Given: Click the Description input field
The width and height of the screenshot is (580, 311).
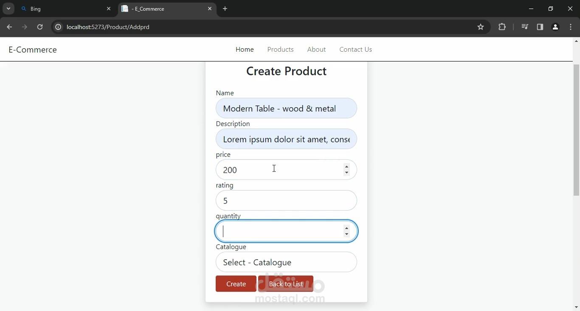Looking at the screenshot, I should click(286, 139).
